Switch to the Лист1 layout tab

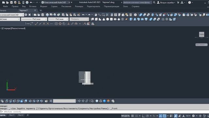[12, 115]
